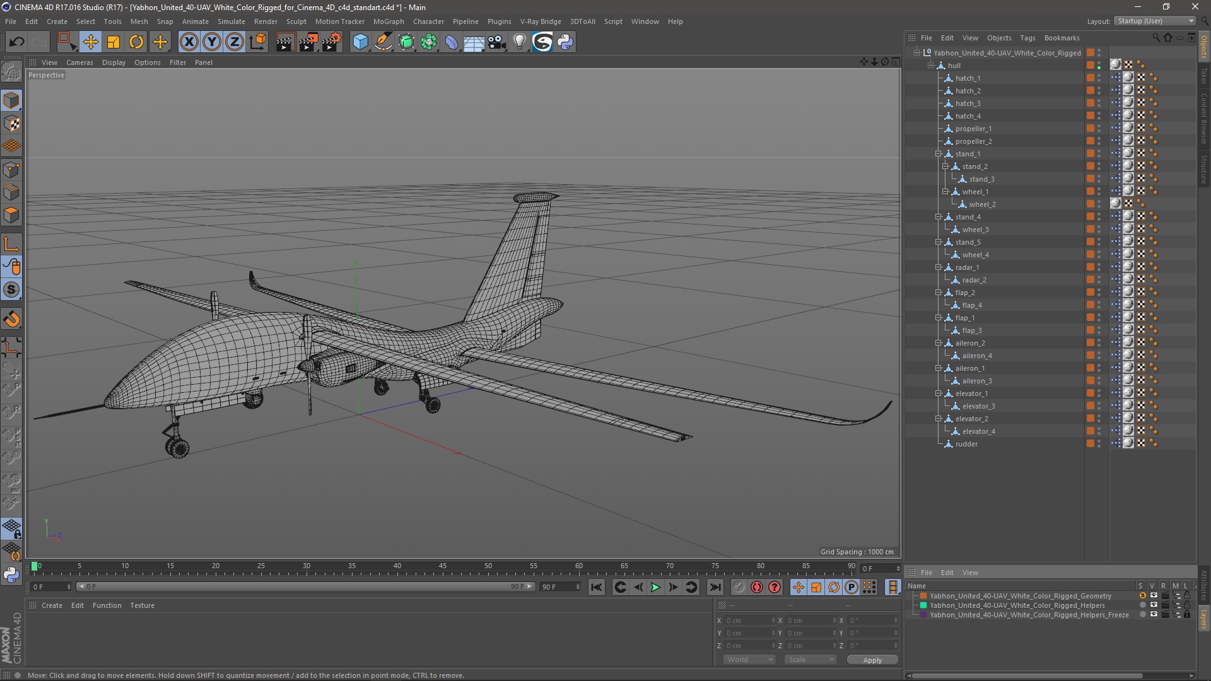Click the Floor environment icon
The height and width of the screenshot is (681, 1211).
pos(474,42)
